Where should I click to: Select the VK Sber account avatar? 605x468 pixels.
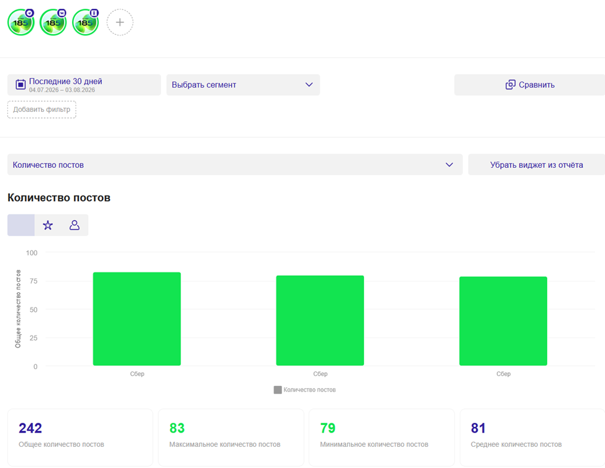tap(53, 22)
